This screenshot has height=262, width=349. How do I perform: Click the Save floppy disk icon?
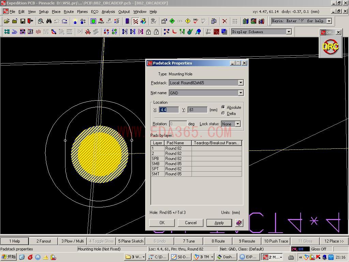tap(22, 21)
